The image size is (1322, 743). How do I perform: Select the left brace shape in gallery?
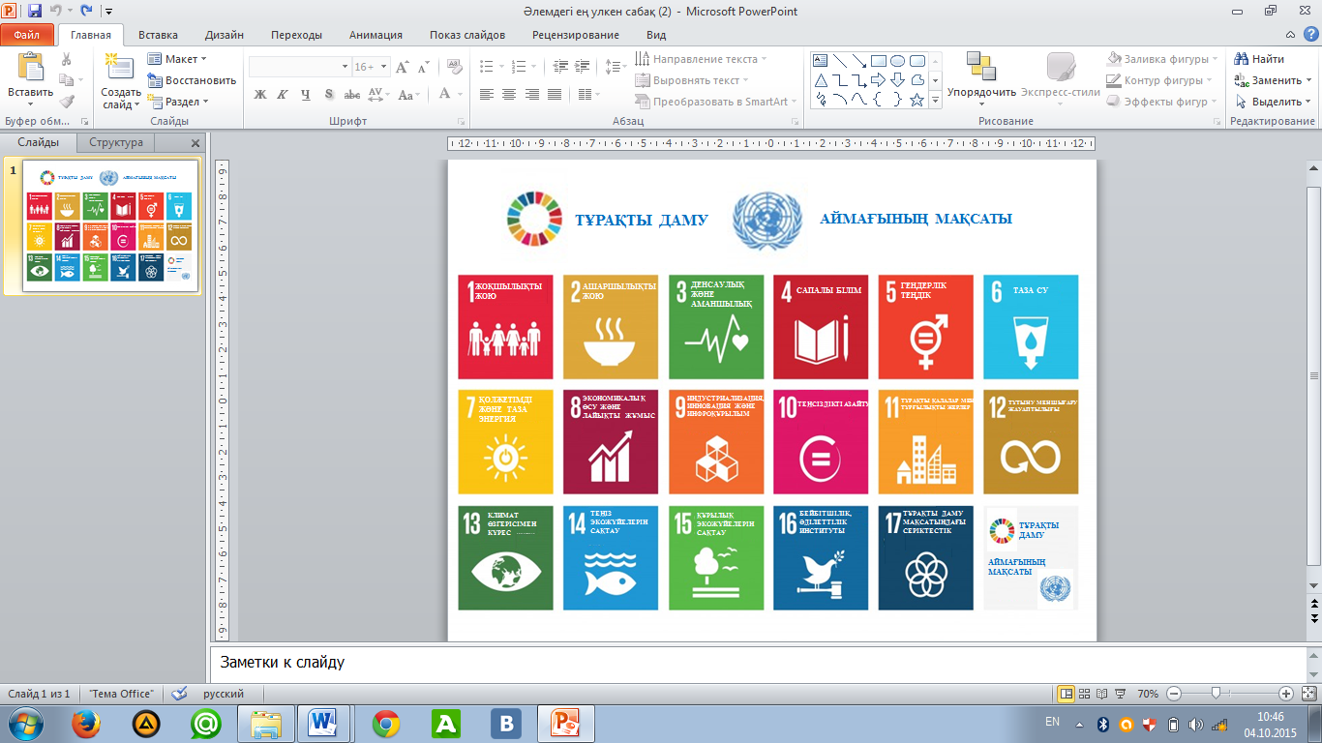click(x=879, y=100)
